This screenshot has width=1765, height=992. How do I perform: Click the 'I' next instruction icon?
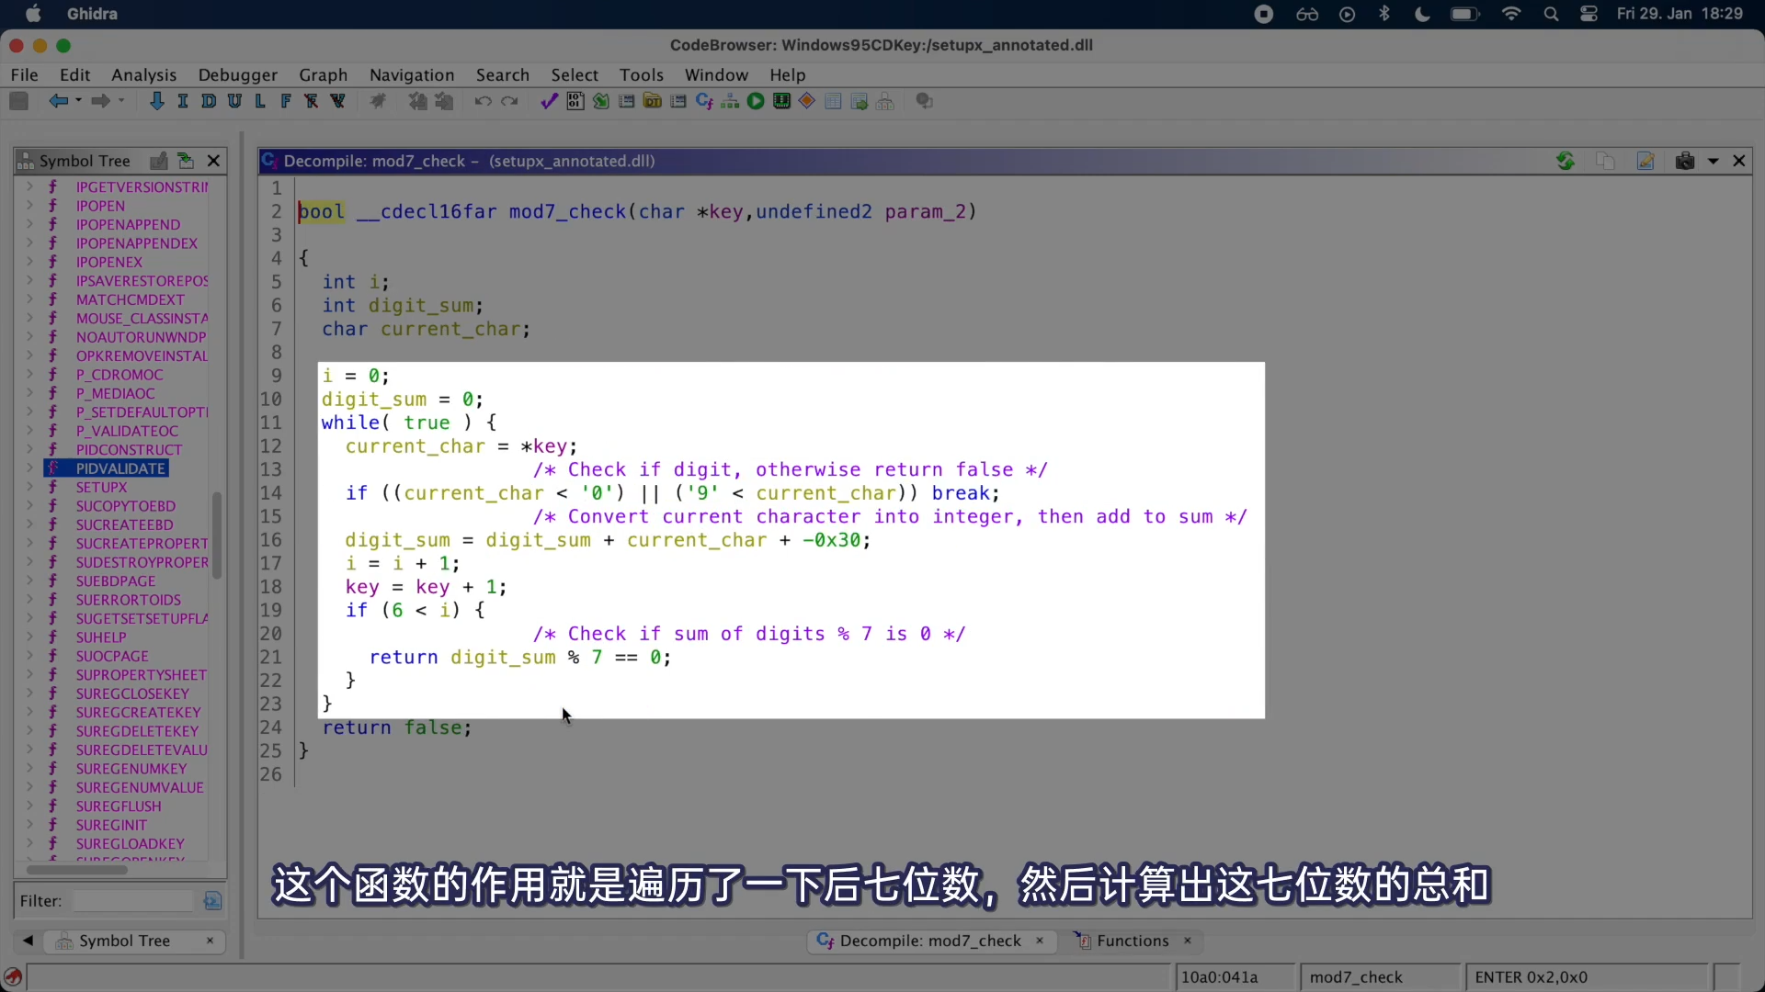coord(183,101)
